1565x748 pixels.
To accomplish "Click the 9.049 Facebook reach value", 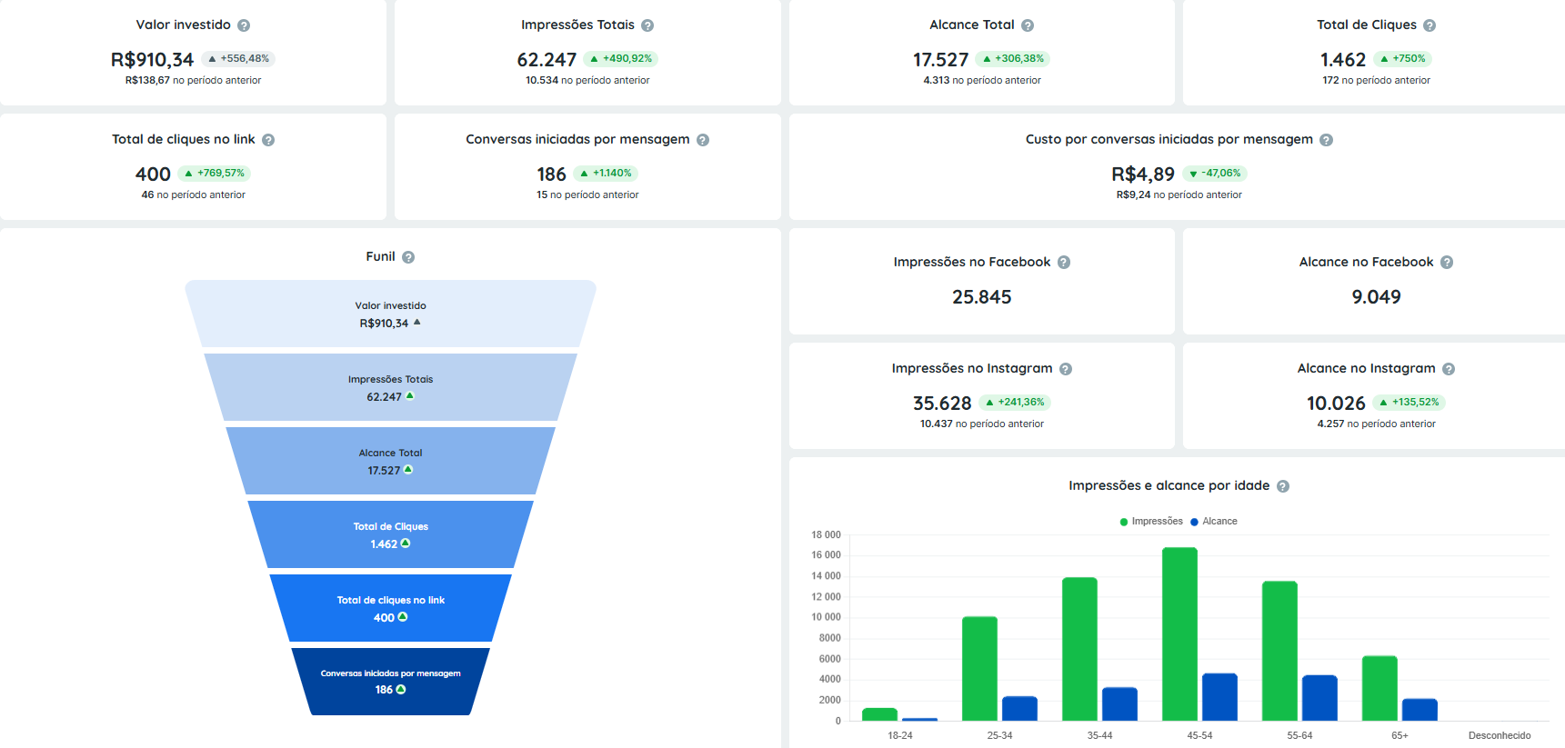I will point(1377,297).
